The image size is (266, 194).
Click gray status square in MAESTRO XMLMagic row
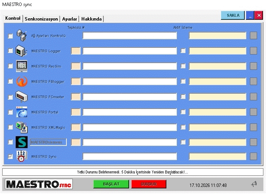[x=253, y=127]
